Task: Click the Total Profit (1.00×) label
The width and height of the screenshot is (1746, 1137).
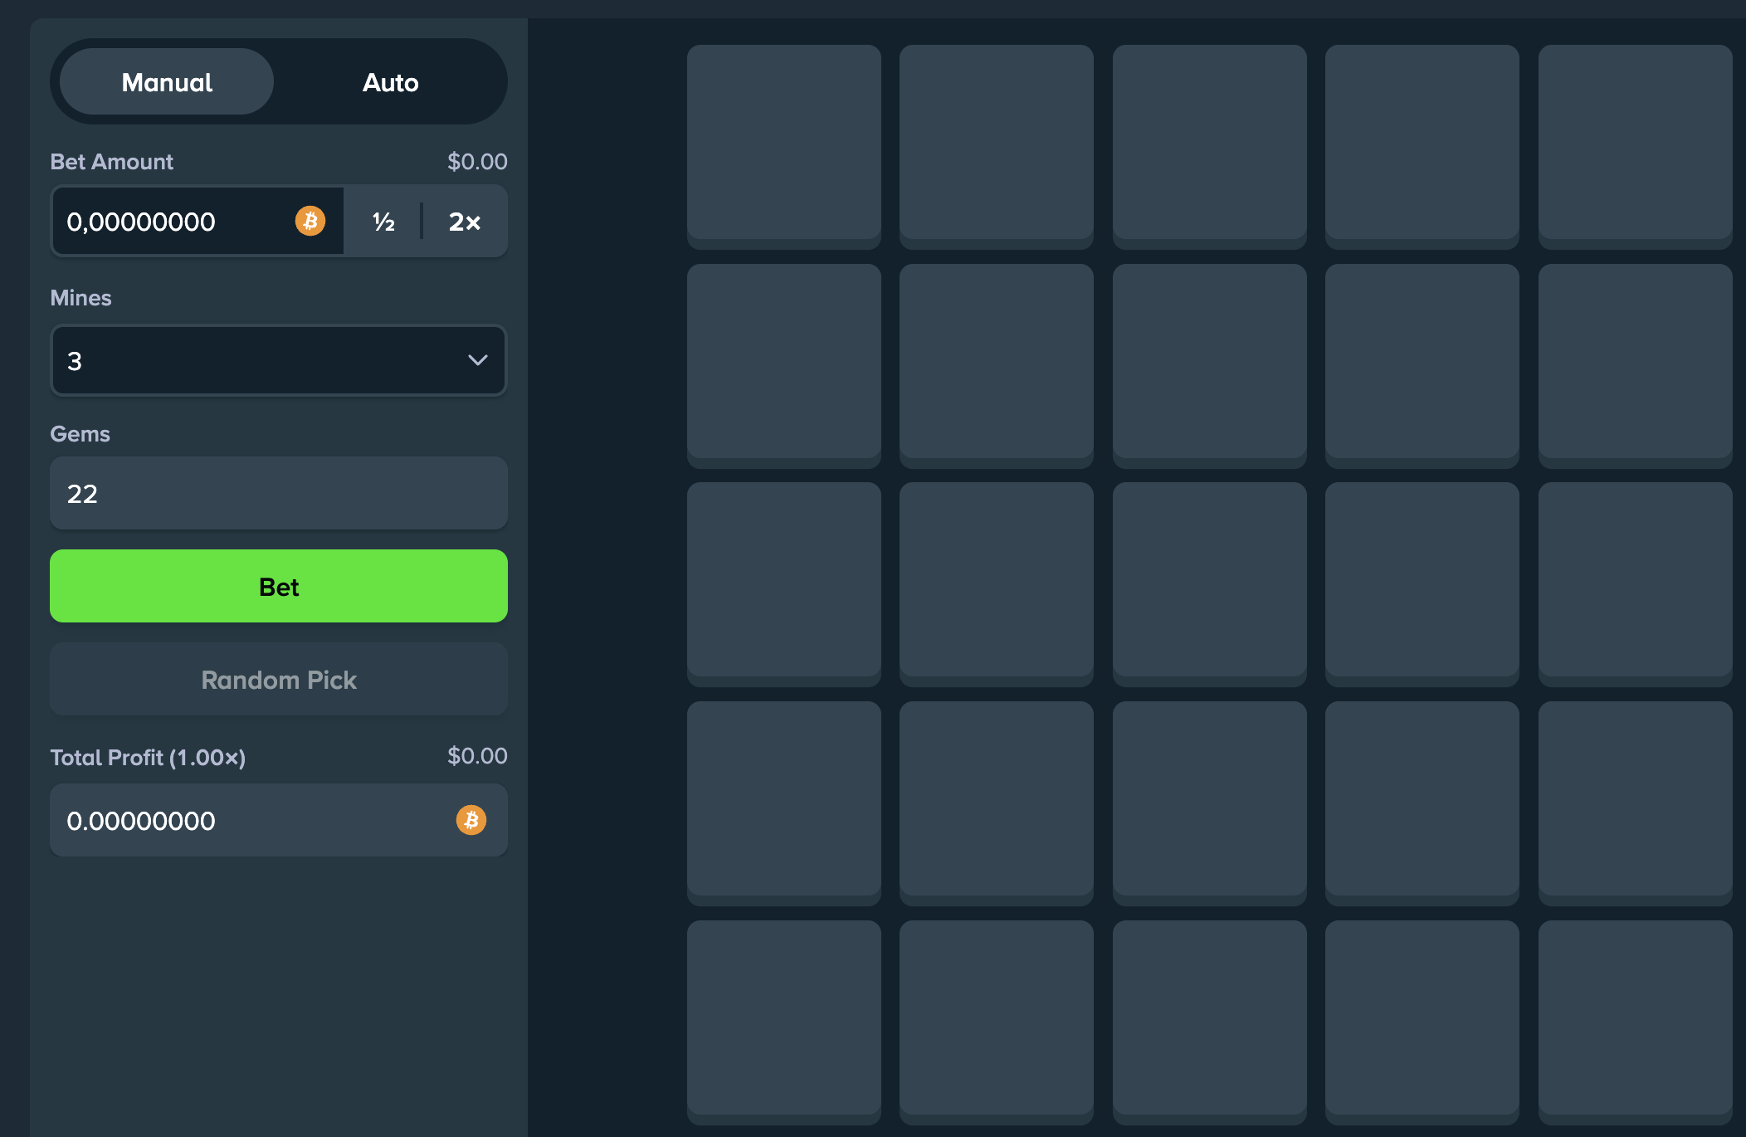Action: pyautogui.click(x=148, y=757)
